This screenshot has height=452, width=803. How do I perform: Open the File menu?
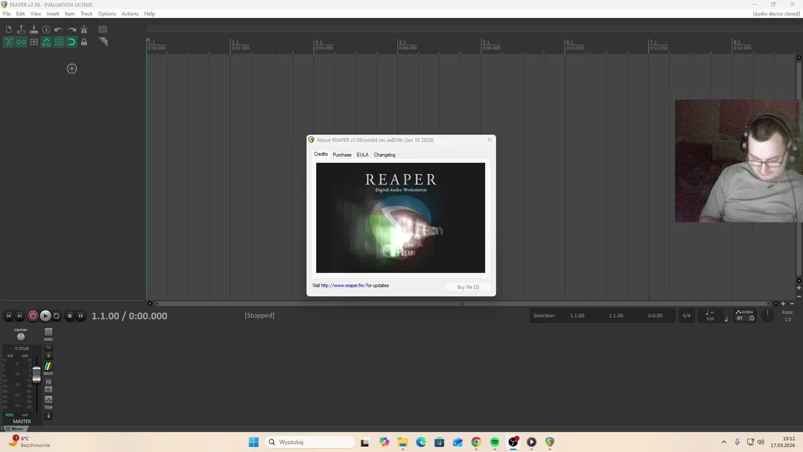coord(6,14)
